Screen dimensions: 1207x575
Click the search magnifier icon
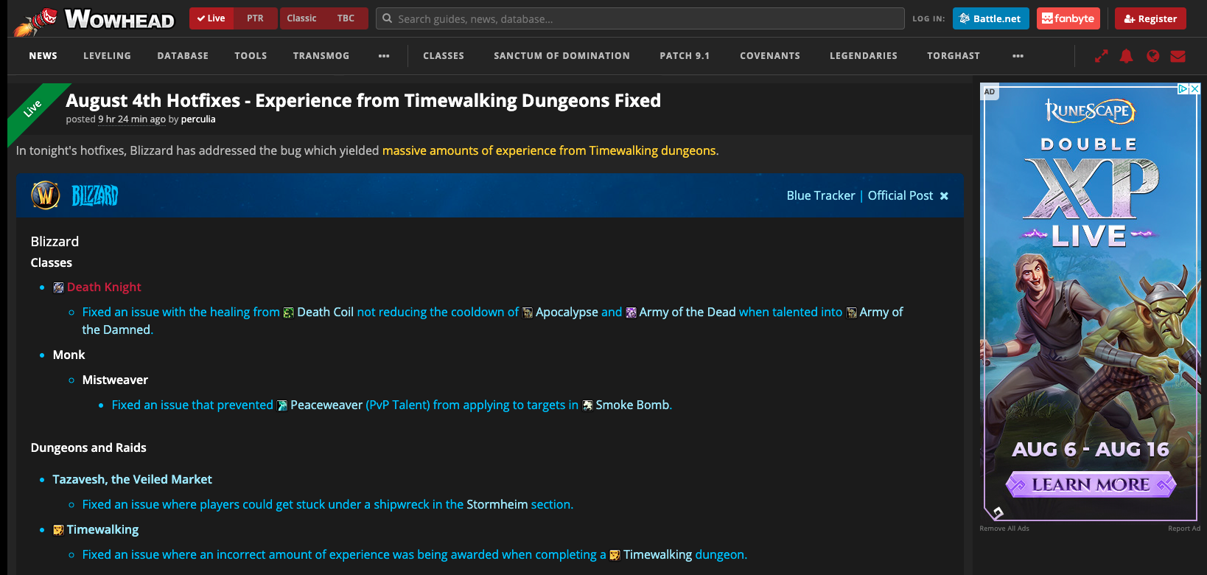click(x=387, y=18)
